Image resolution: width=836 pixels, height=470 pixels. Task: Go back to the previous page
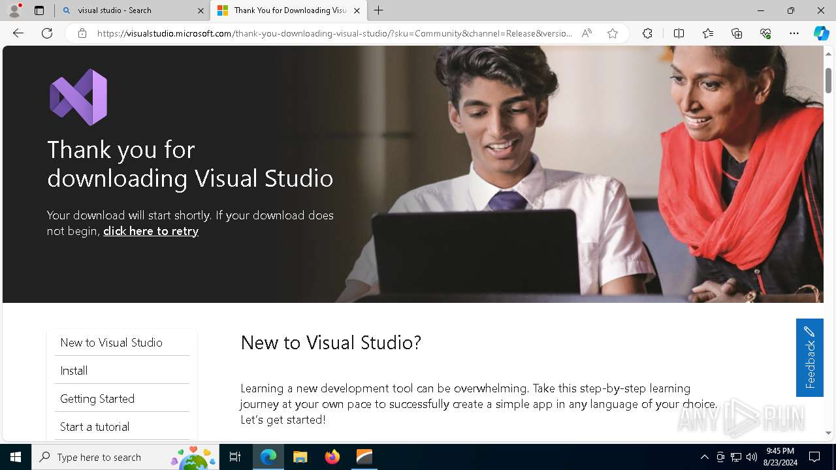18,33
